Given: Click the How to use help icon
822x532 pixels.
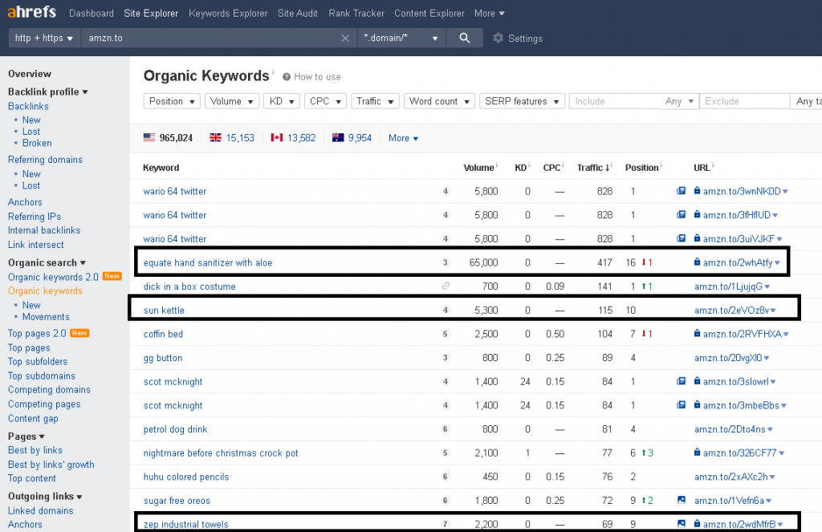Looking at the screenshot, I should (x=287, y=77).
